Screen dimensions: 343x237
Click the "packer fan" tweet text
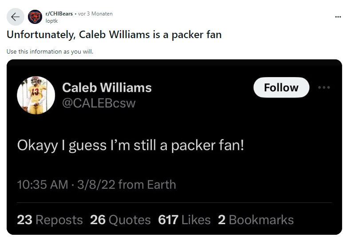tap(130, 145)
